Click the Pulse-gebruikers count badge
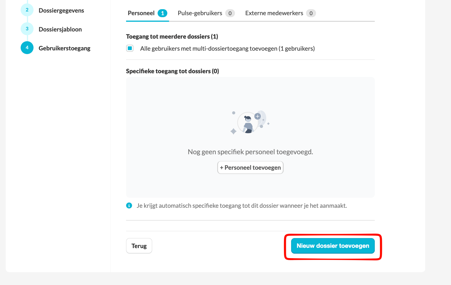This screenshot has width=451, height=285. coord(230,13)
